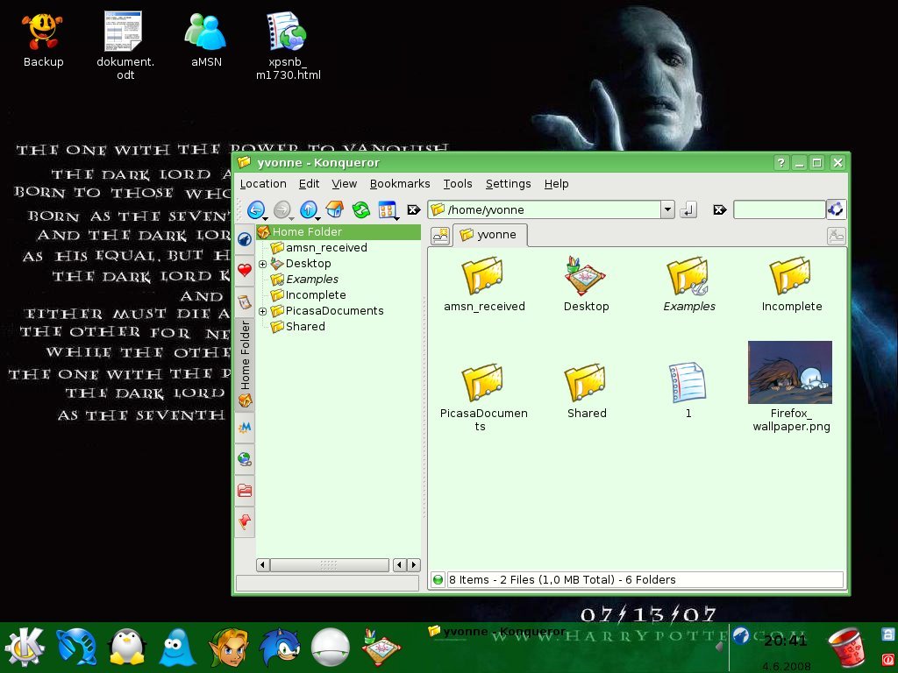Clear the location bar with black X icon
898x673 pixels.
pos(414,210)
